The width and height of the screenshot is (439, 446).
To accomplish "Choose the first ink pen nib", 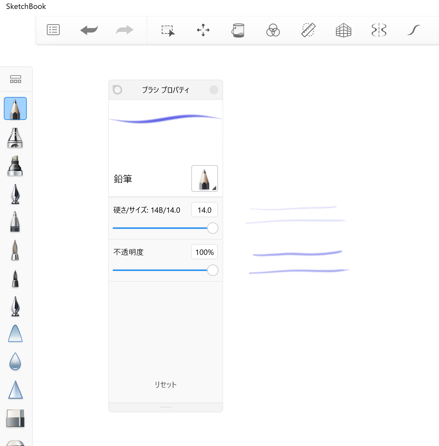I will coord(15,194).
